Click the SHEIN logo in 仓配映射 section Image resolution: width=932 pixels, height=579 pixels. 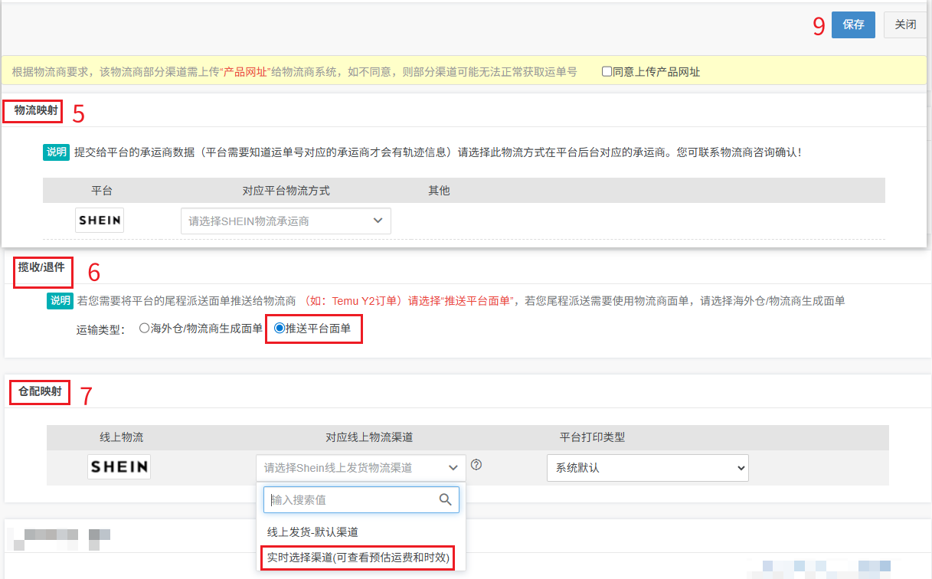tap(119, 466)
